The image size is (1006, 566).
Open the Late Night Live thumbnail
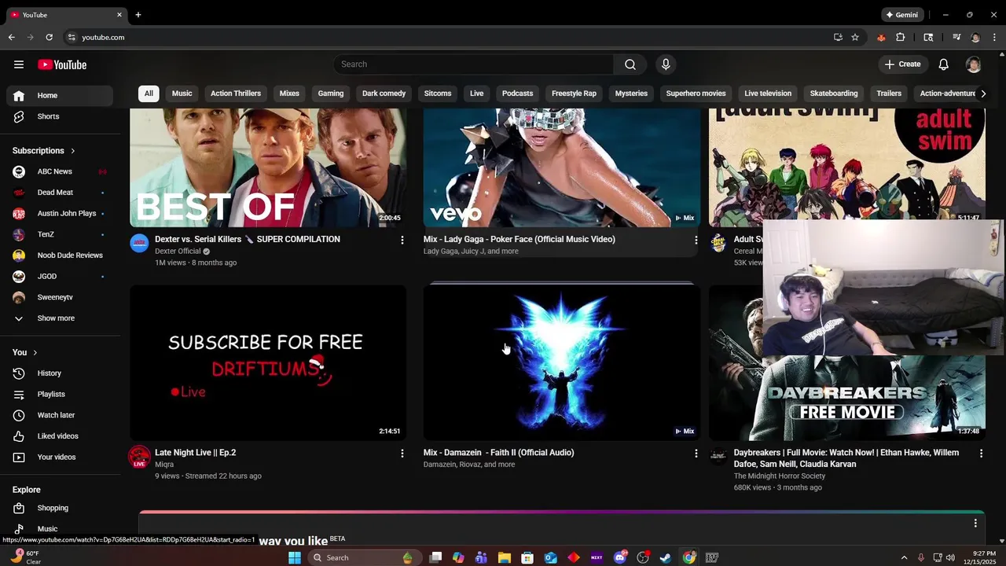click(268, 362)
